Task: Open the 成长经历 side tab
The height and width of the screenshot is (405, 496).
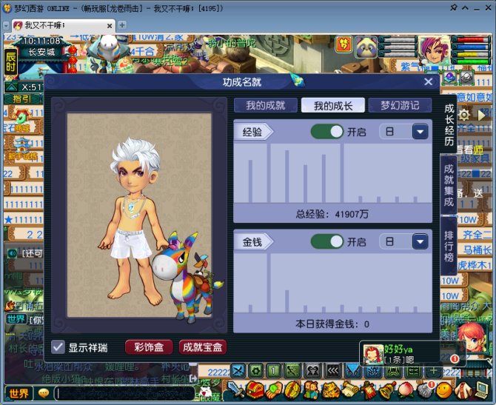Action: 449,124
